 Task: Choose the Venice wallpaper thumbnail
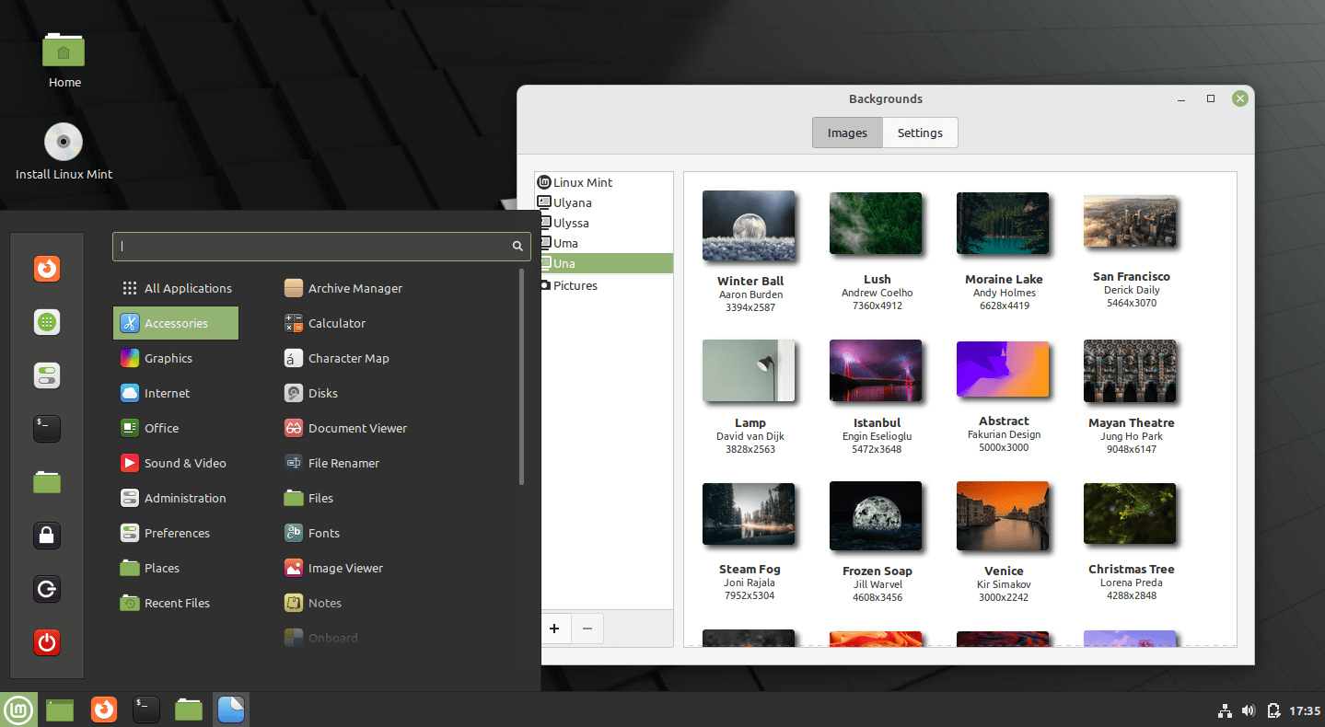click(x=1003, y=514)
